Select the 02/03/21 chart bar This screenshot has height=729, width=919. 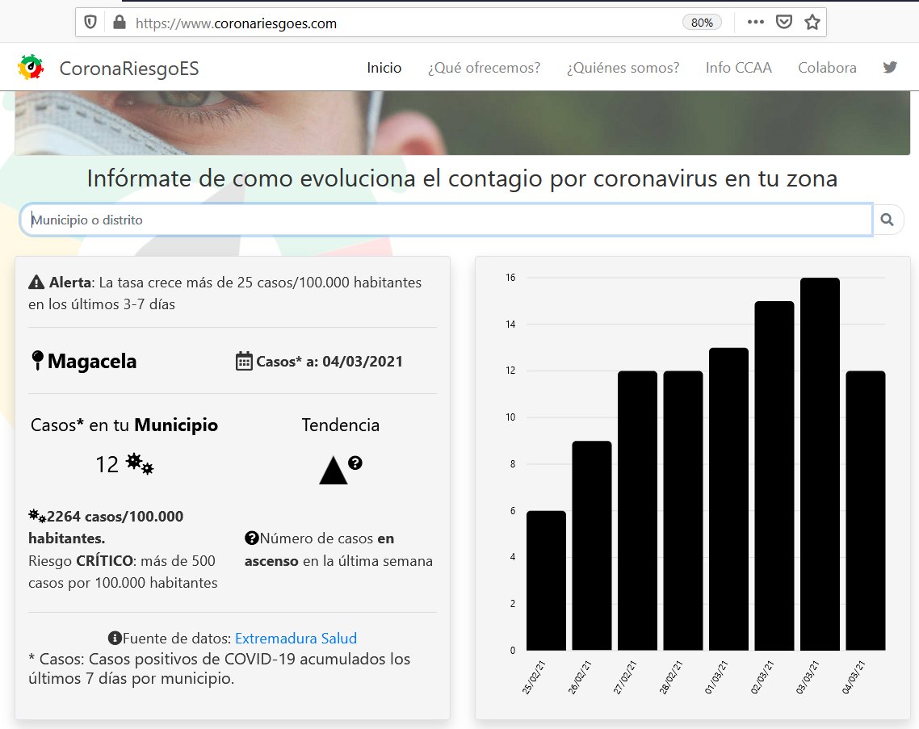pyautogui.click(x=774, y=476)
